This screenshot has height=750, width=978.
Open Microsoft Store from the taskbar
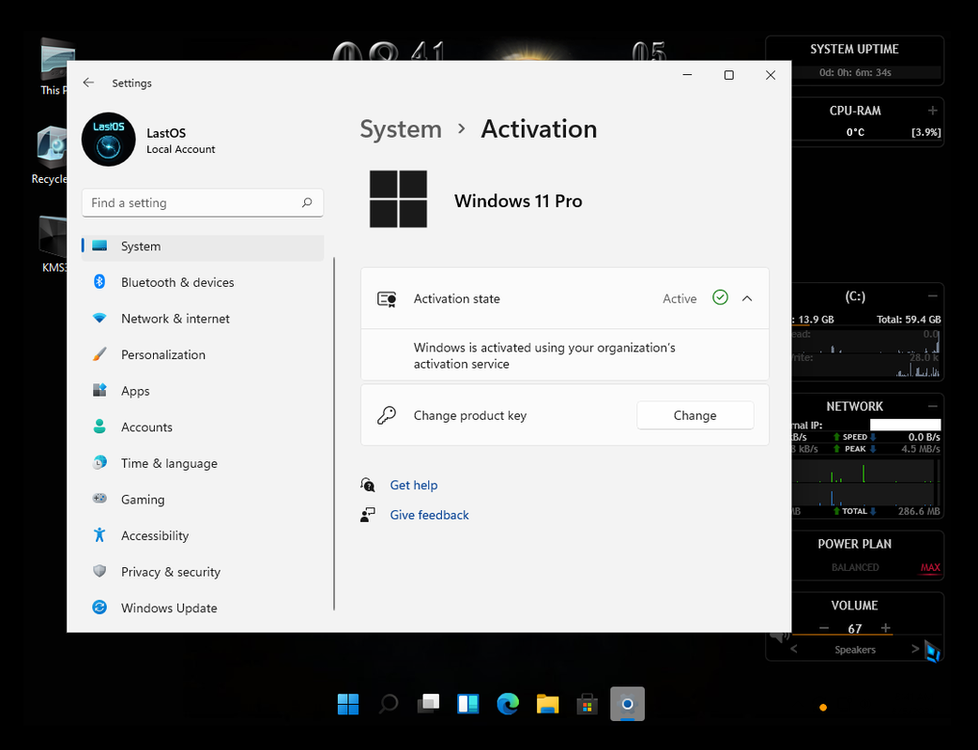587,704
